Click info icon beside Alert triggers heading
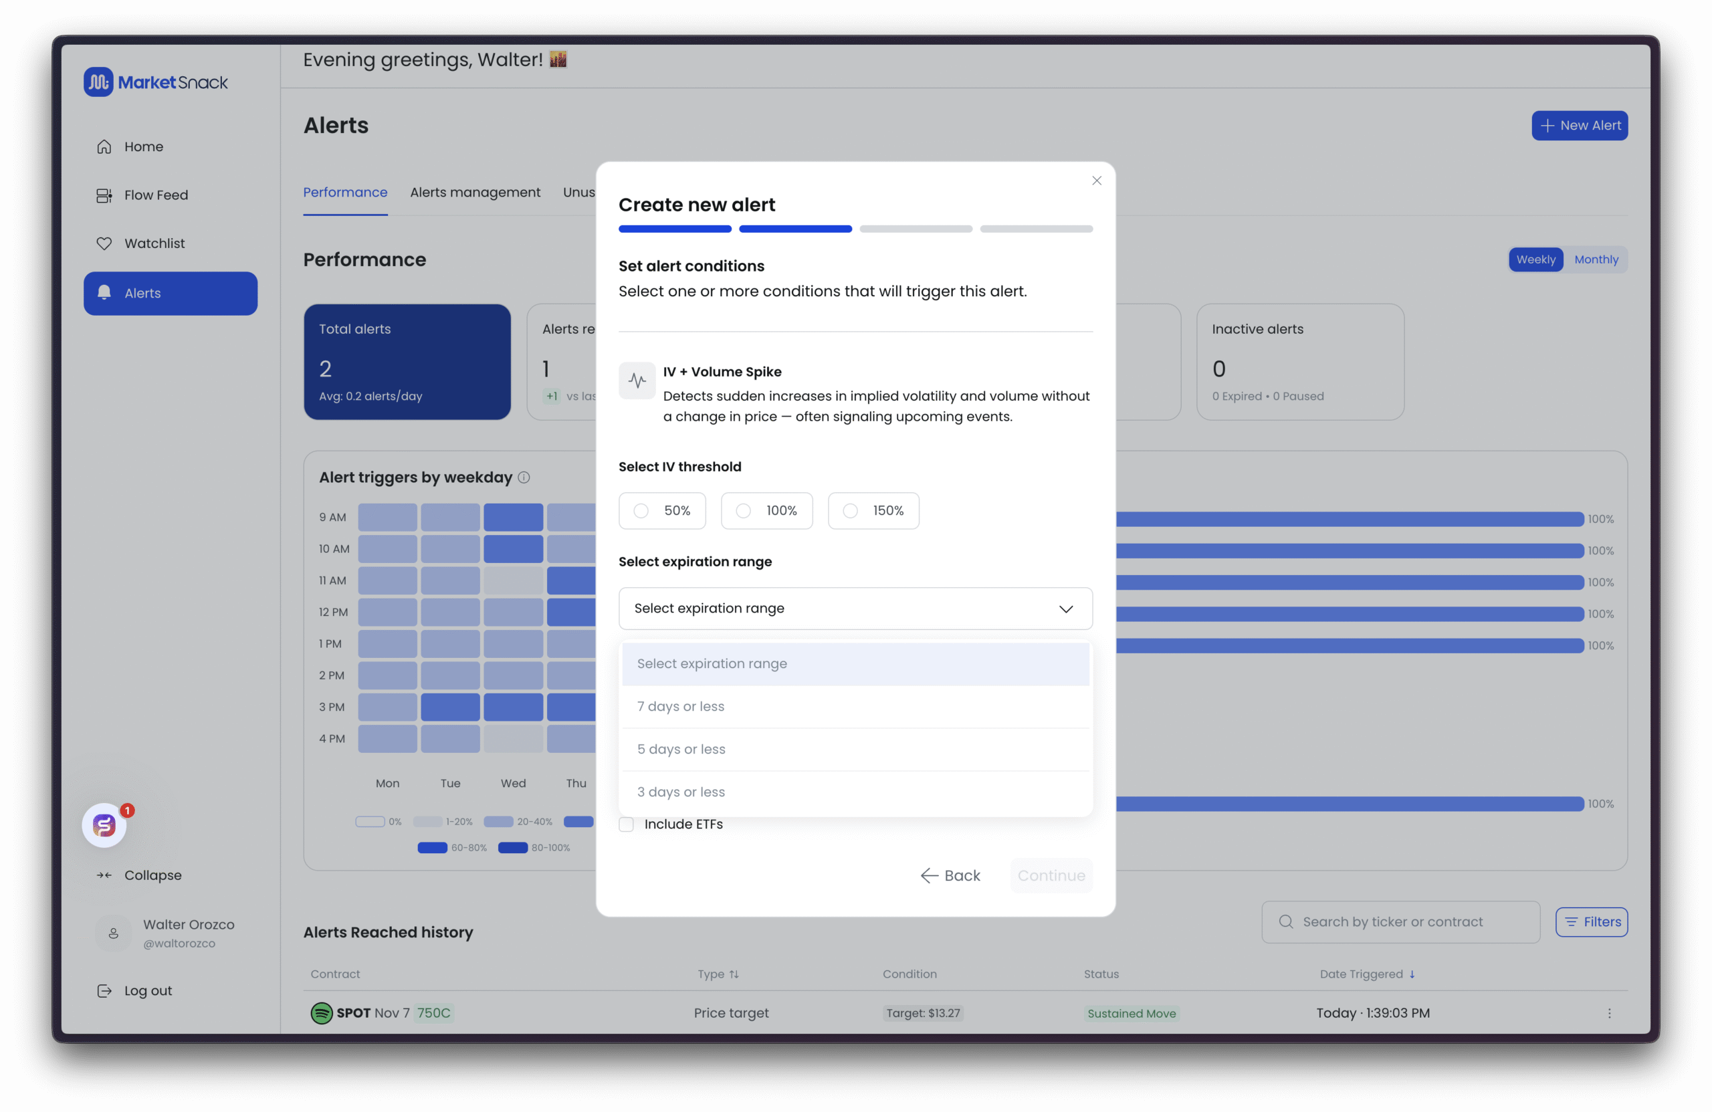This screenshot has height=1112, width=1712. tap(524, 477)
